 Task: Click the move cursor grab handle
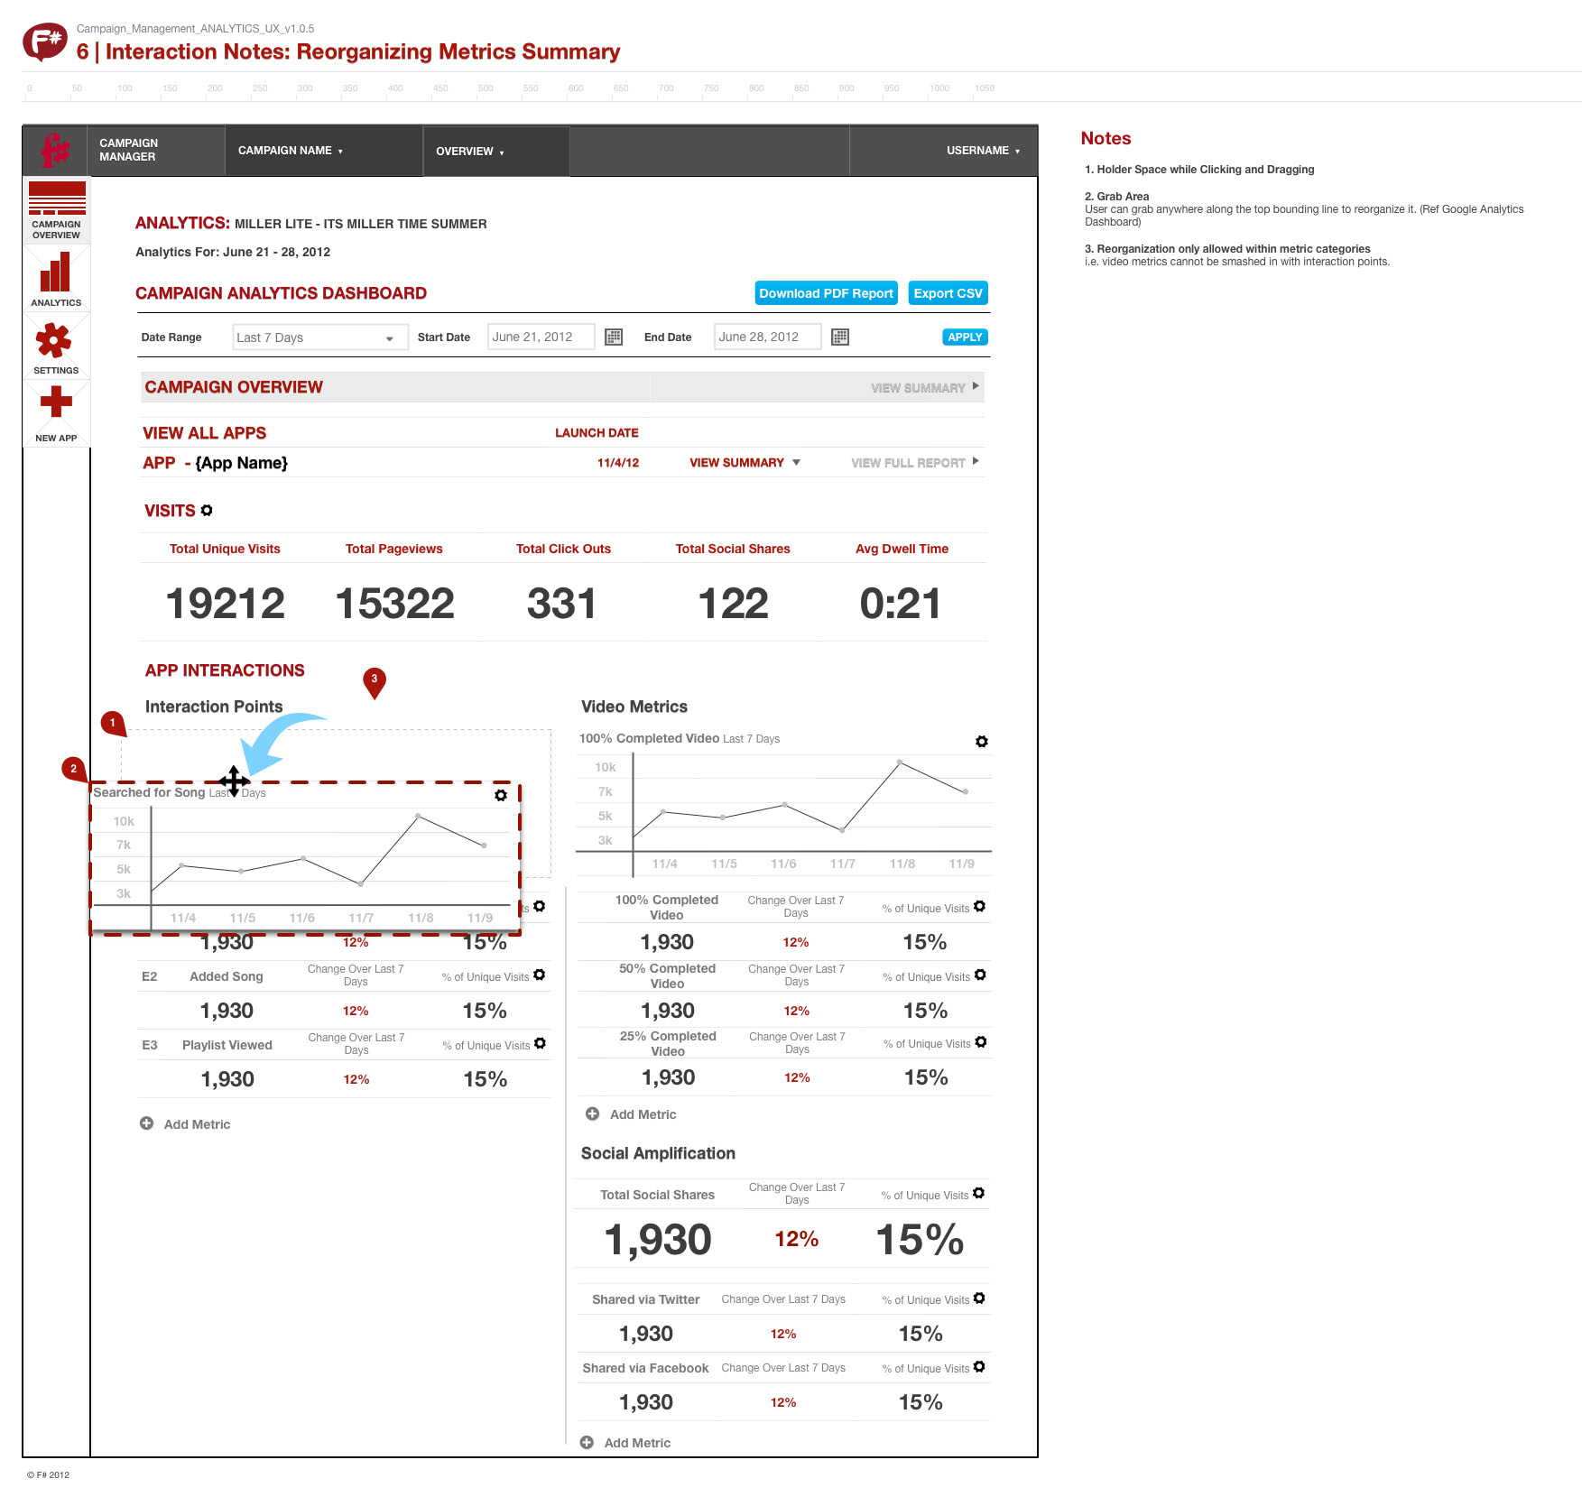[x=234, y=781]
